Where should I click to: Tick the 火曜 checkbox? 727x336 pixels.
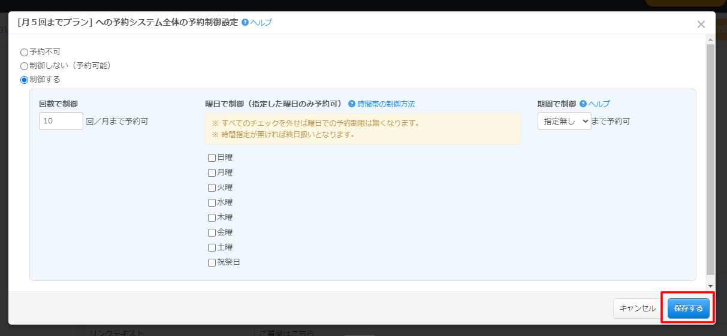tap(212, 188)
